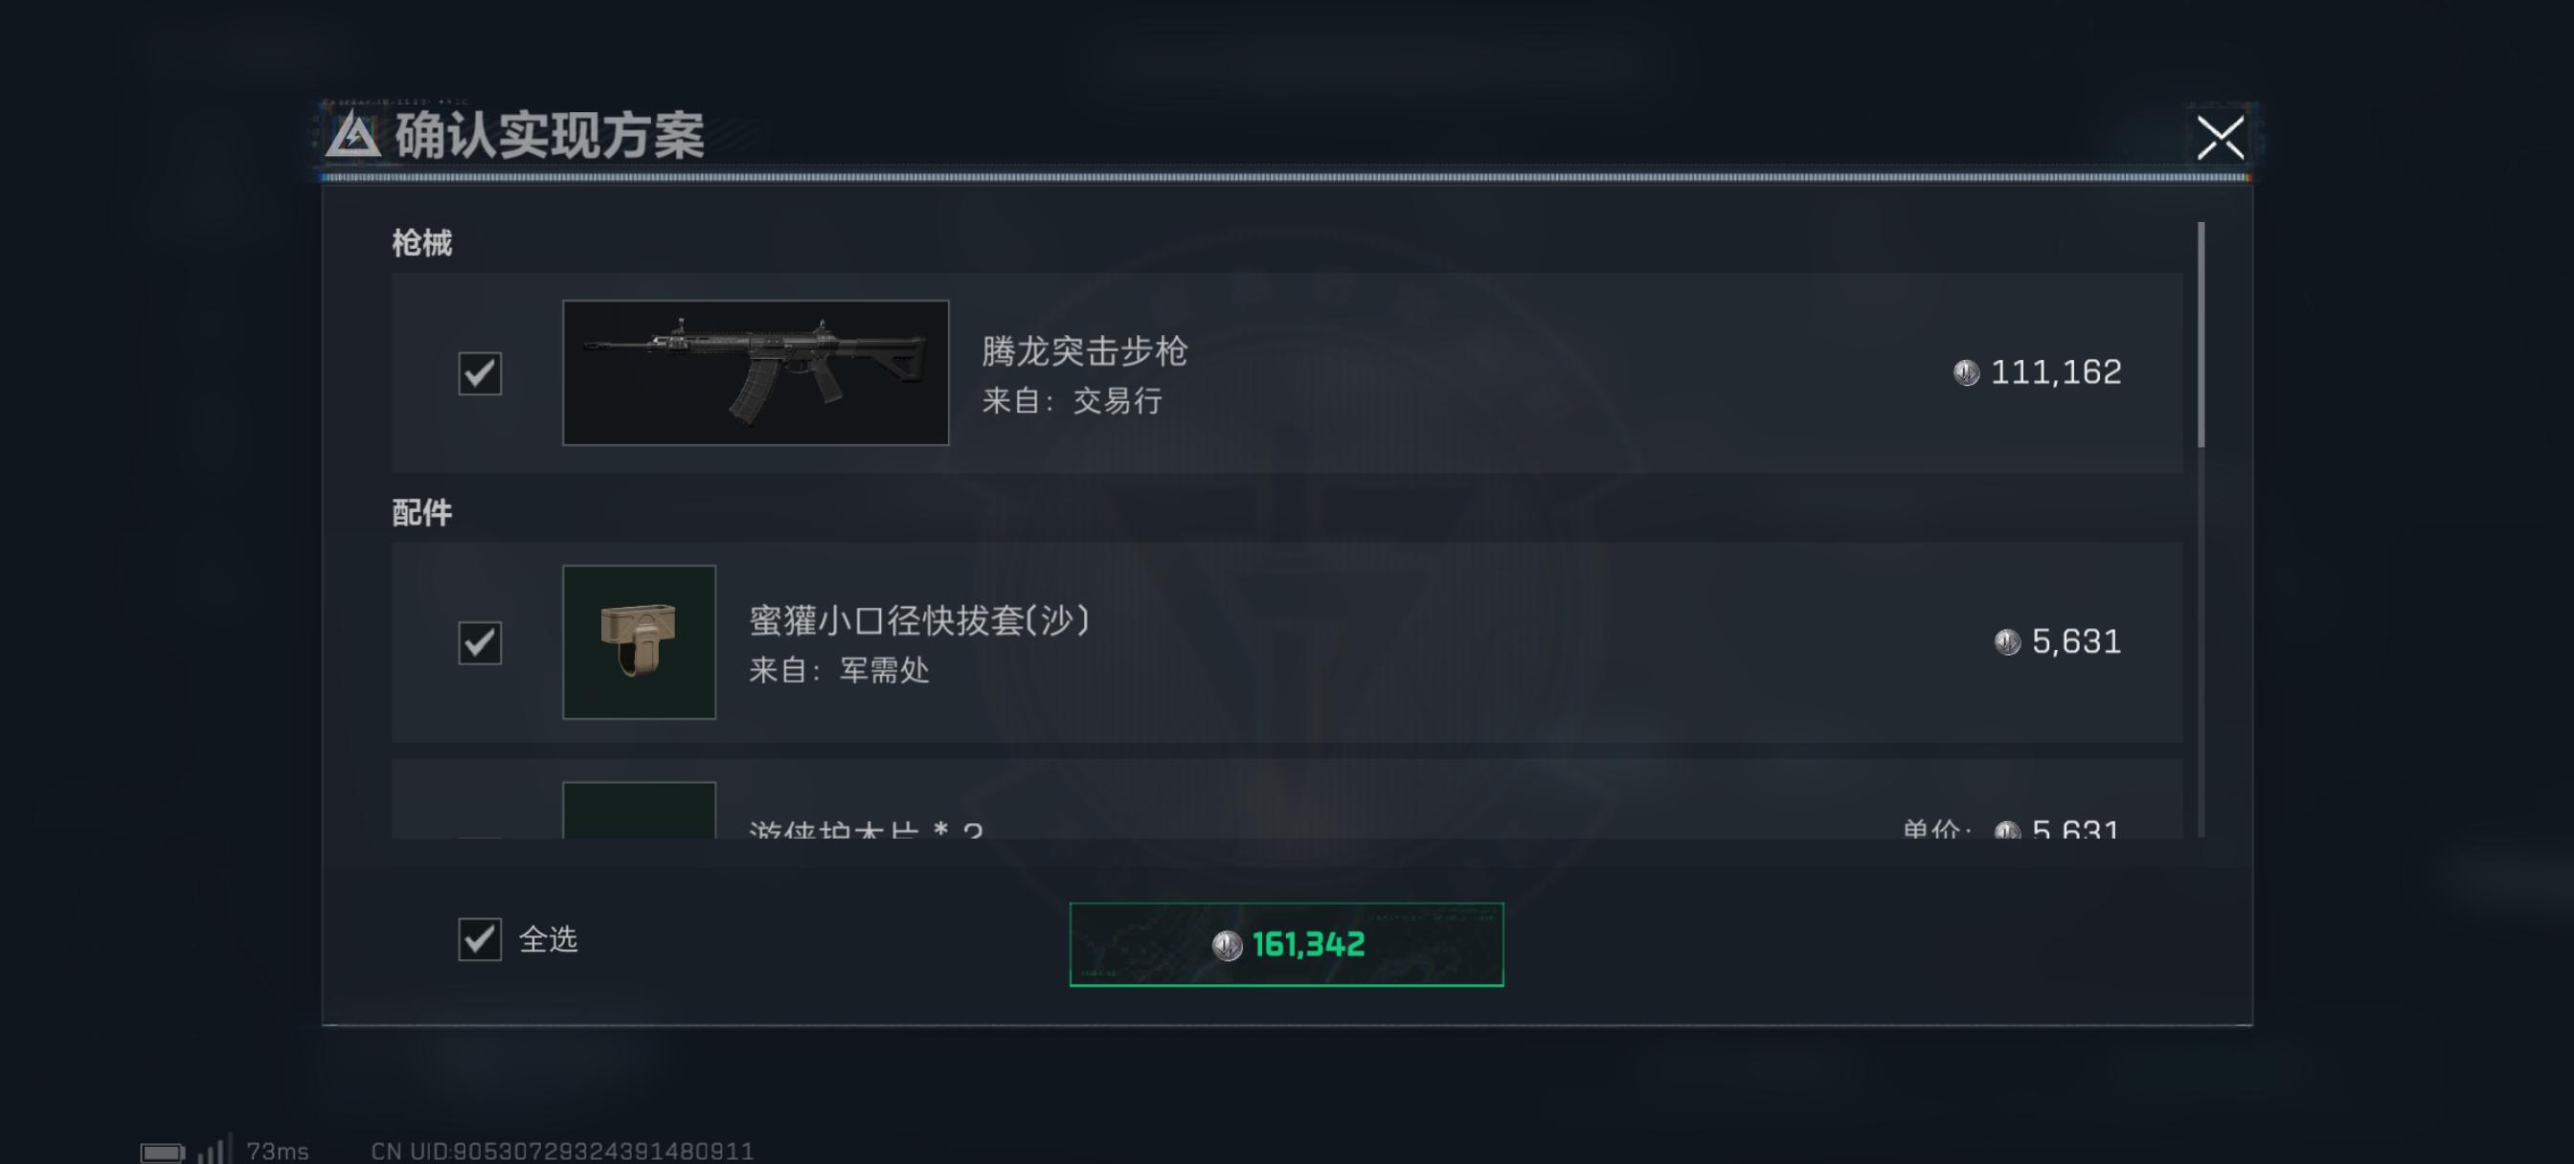Click the network signal bars icon
Viewport: 2574px width, 1164px height.
(x=214, y=1149)
